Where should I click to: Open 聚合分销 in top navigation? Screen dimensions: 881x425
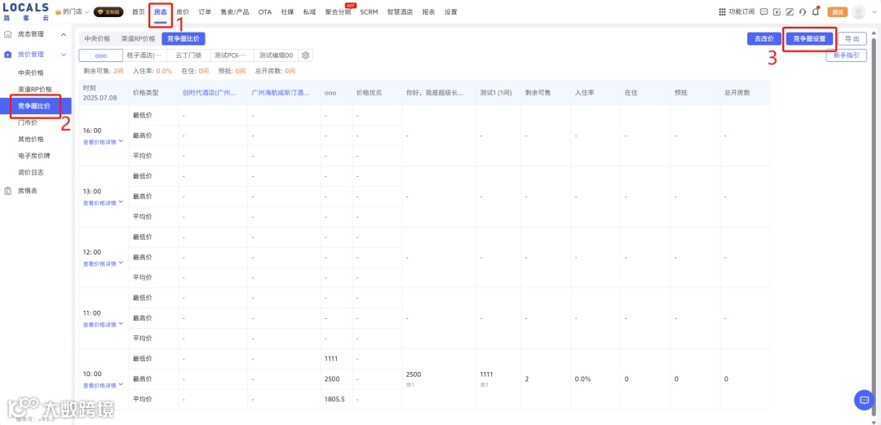339,11
